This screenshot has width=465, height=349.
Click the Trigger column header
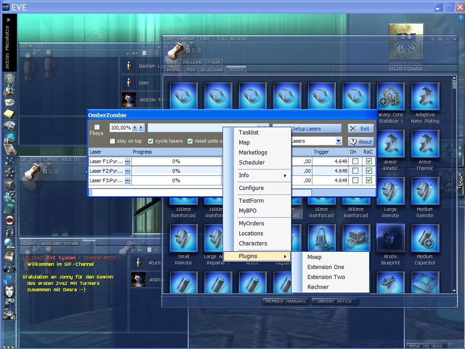(x=330, y=152)
